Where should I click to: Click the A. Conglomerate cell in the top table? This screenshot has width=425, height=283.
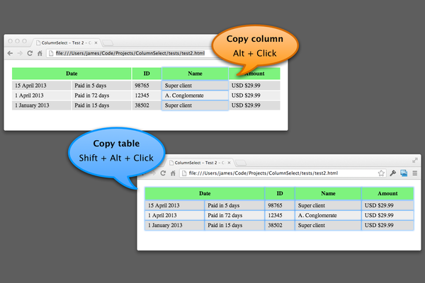click(194, 96)
